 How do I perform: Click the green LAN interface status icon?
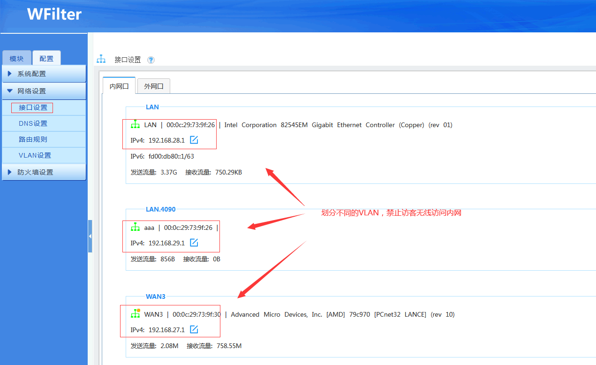(x=135, y=125)
